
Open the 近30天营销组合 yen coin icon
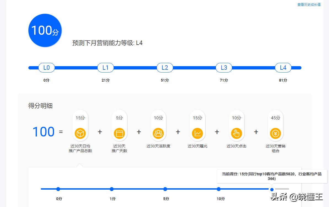point(275,133)
